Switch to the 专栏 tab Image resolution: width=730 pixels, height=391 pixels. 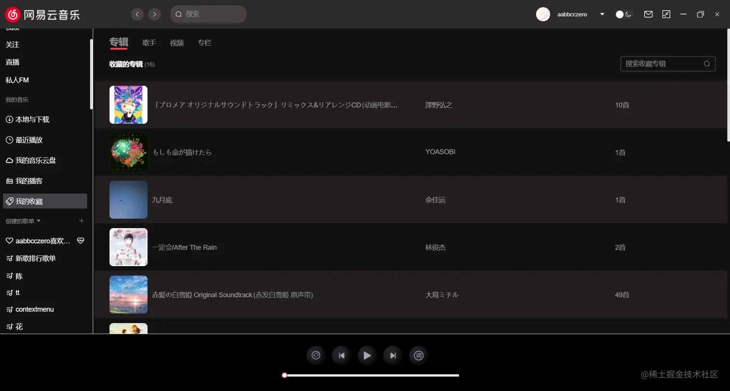point(205,43)
